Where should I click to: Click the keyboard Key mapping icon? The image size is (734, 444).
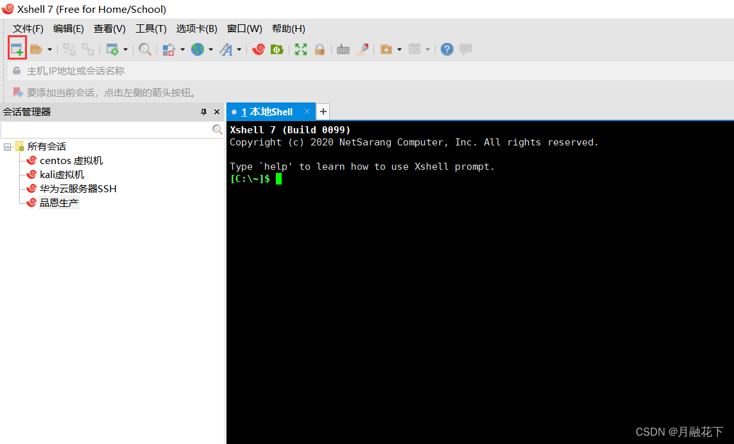343,49
